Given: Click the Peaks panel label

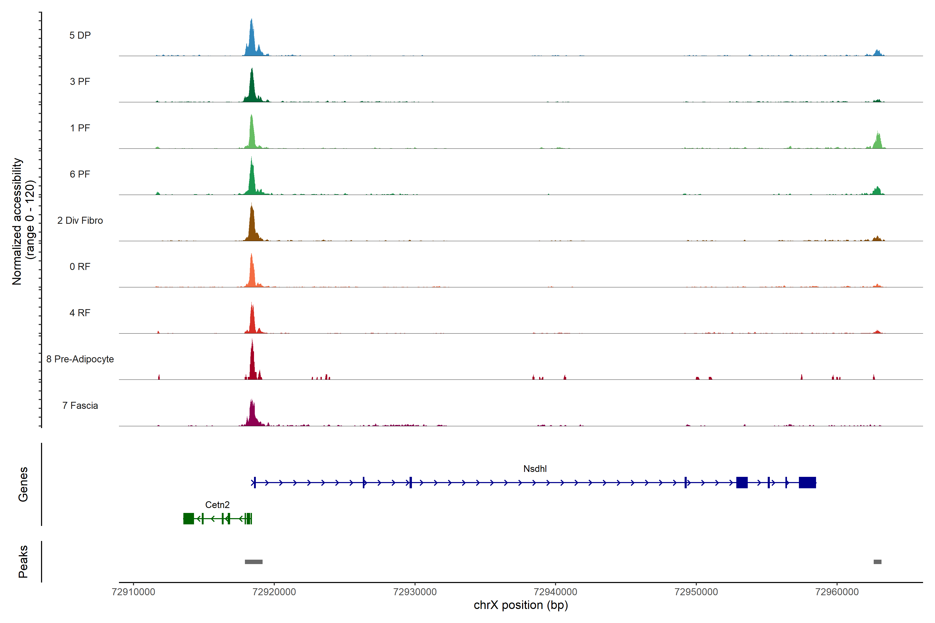Looking at the screenshot, I should coord(23,561).
